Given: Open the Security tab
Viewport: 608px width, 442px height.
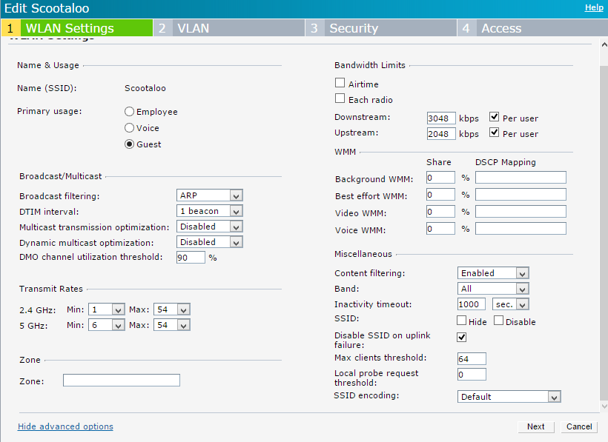Looking at the screenshot, I should point(381,28).
